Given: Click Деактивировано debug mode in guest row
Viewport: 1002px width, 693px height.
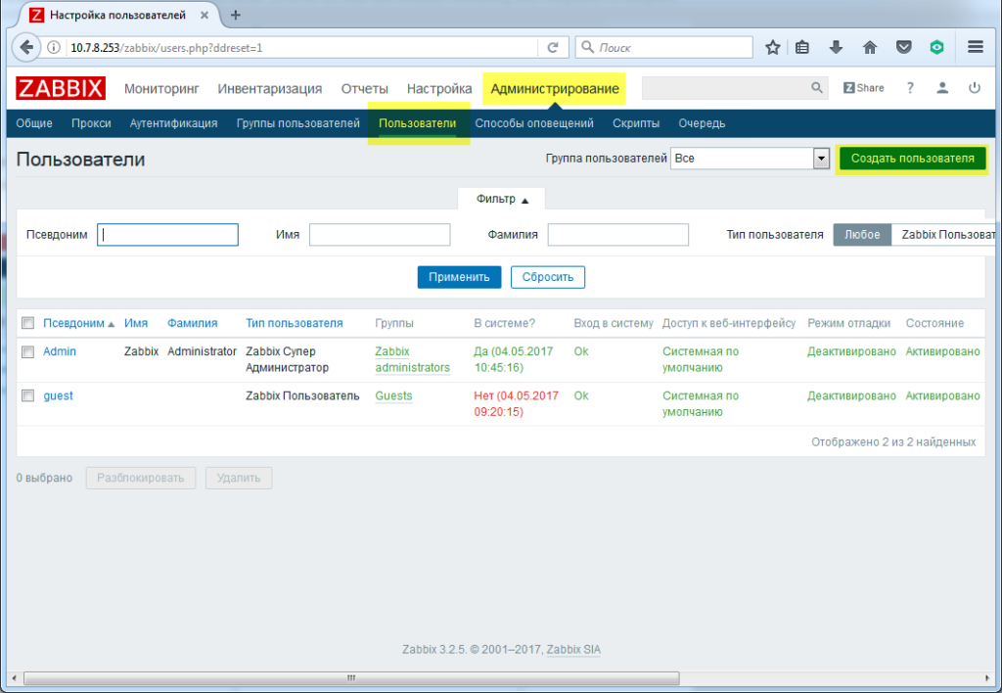Looking at the screenshot, I should tap(851, 395).
